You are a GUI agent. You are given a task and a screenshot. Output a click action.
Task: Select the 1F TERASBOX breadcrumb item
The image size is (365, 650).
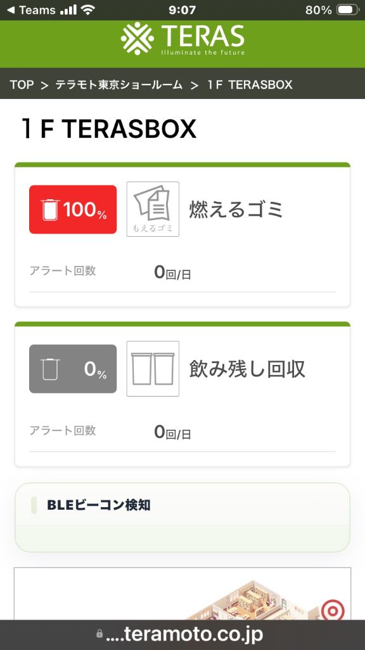pyautogui.click(x=250, y=84)
